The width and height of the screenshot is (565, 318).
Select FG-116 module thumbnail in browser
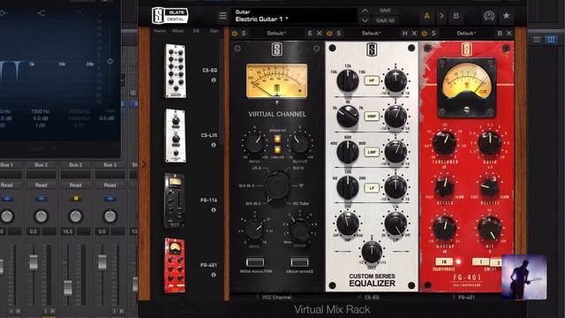[x=175, y=201]
